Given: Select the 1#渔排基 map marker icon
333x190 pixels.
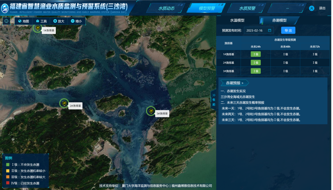Looking at the screenshot, I should (38, 28).
